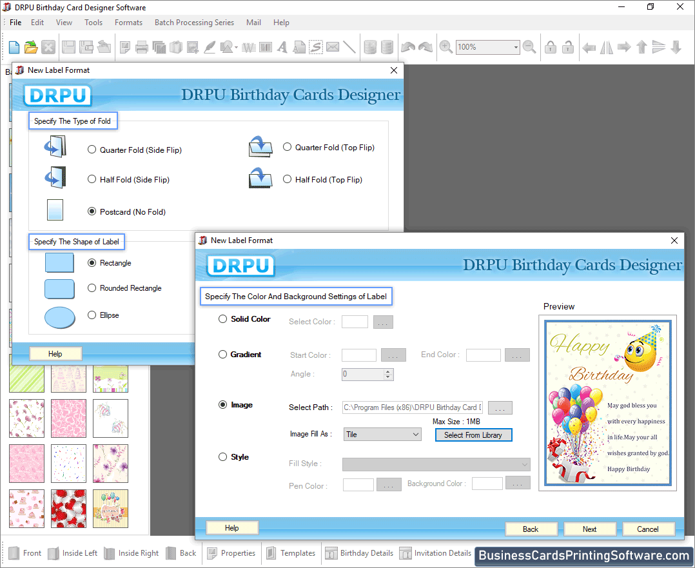
Task: Click the Templates icon in bottom bar
Action: click(x=271, y=553)
